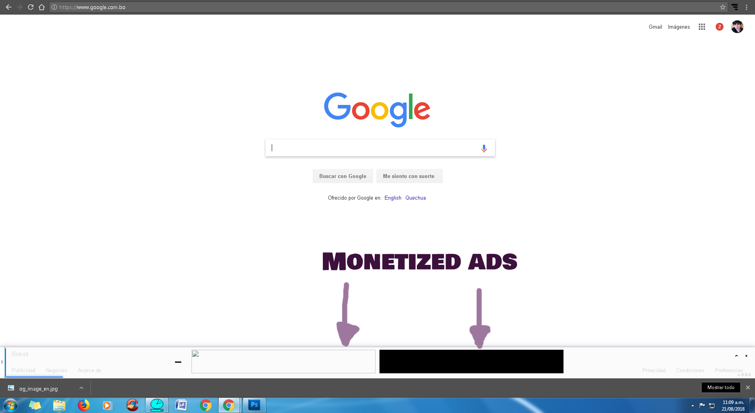
Task: Open the Imágenes link
Action: pyautogui.click(x=679, y=27)
